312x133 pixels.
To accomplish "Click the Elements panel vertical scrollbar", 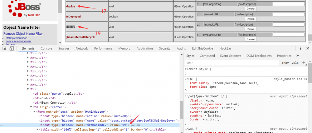I will (x=181, y=110).
